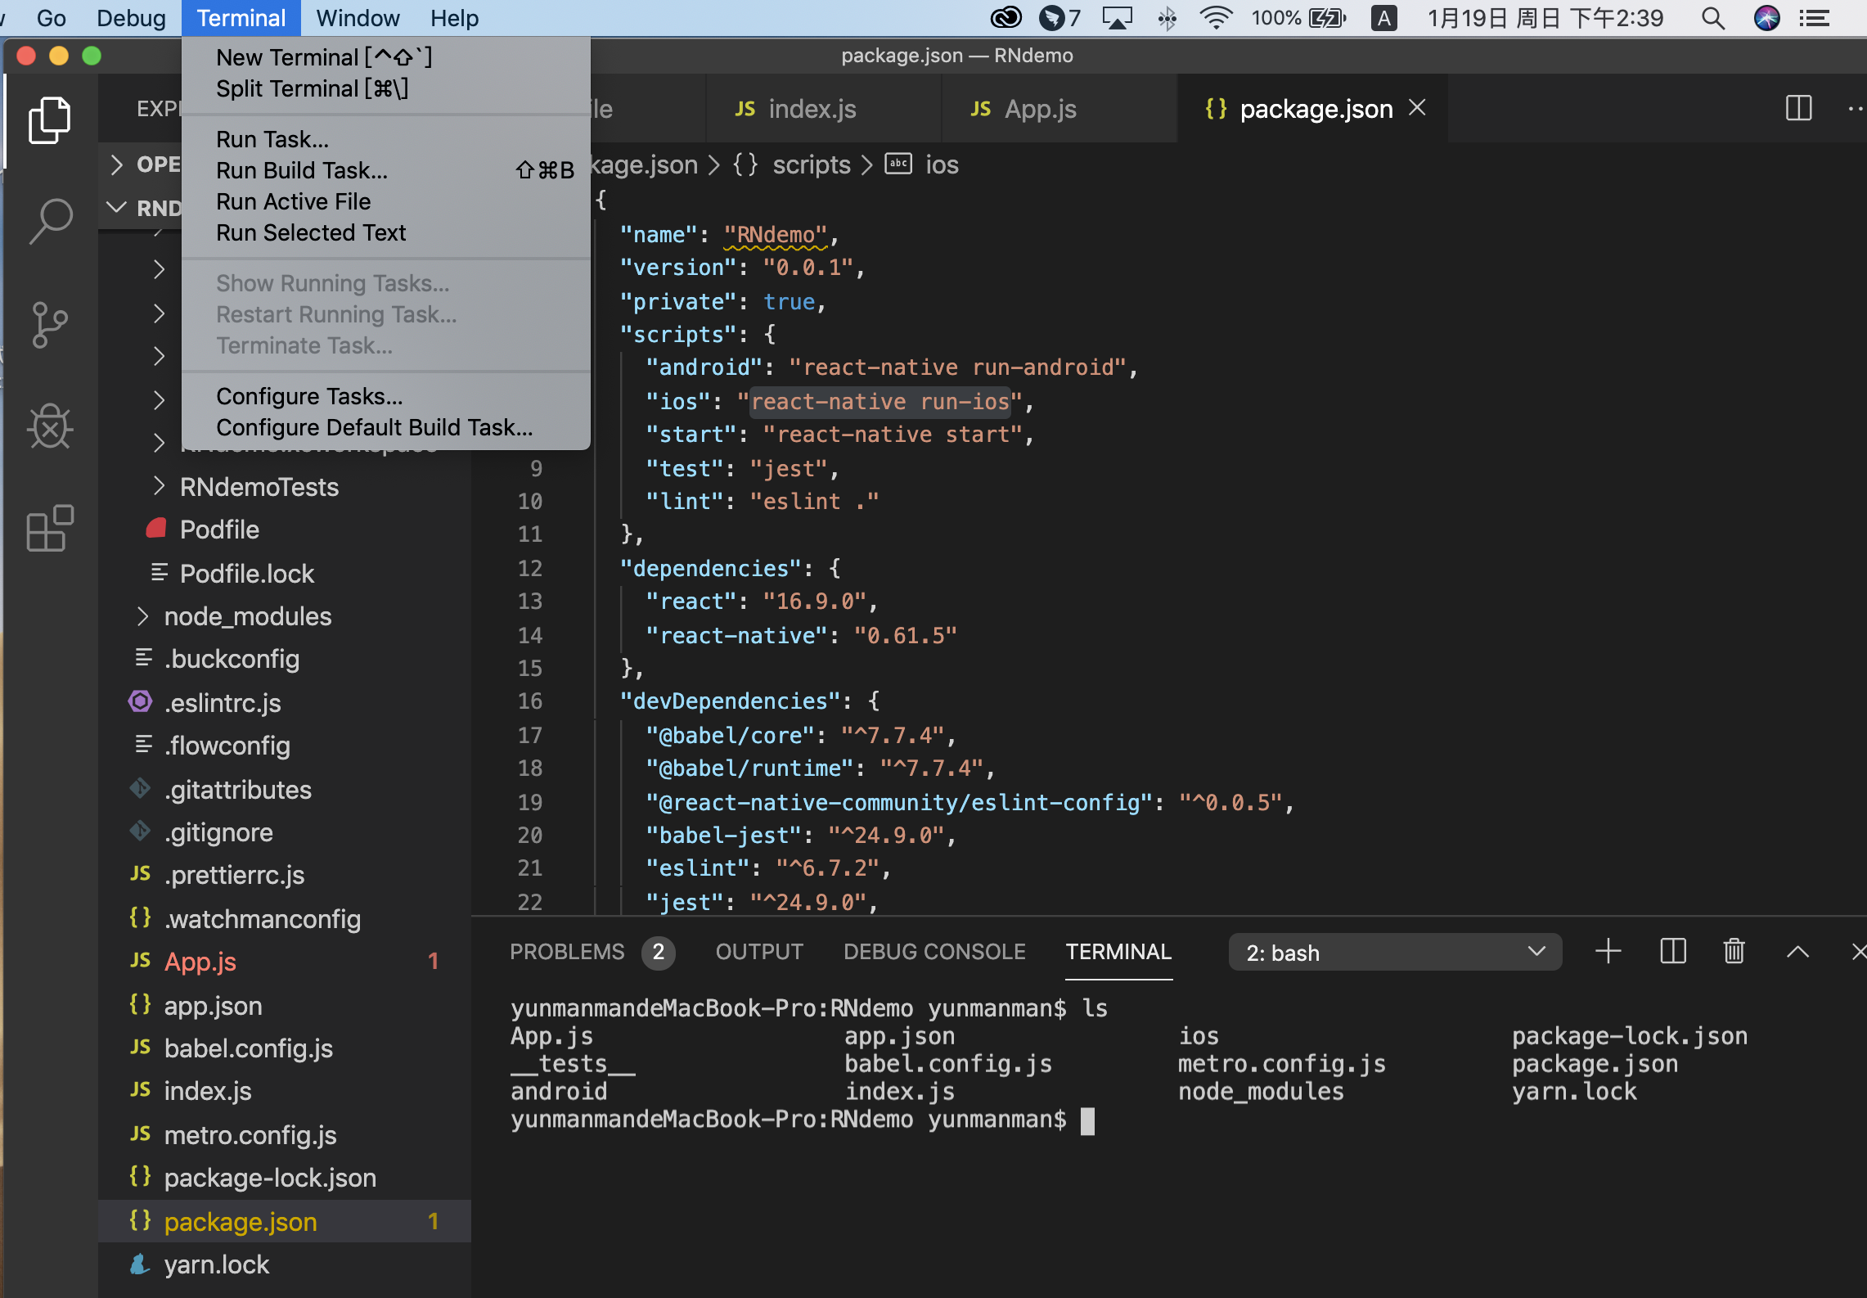
Task: Switch to the OUTPUT panel tab
Action: [x=759, y=952]
